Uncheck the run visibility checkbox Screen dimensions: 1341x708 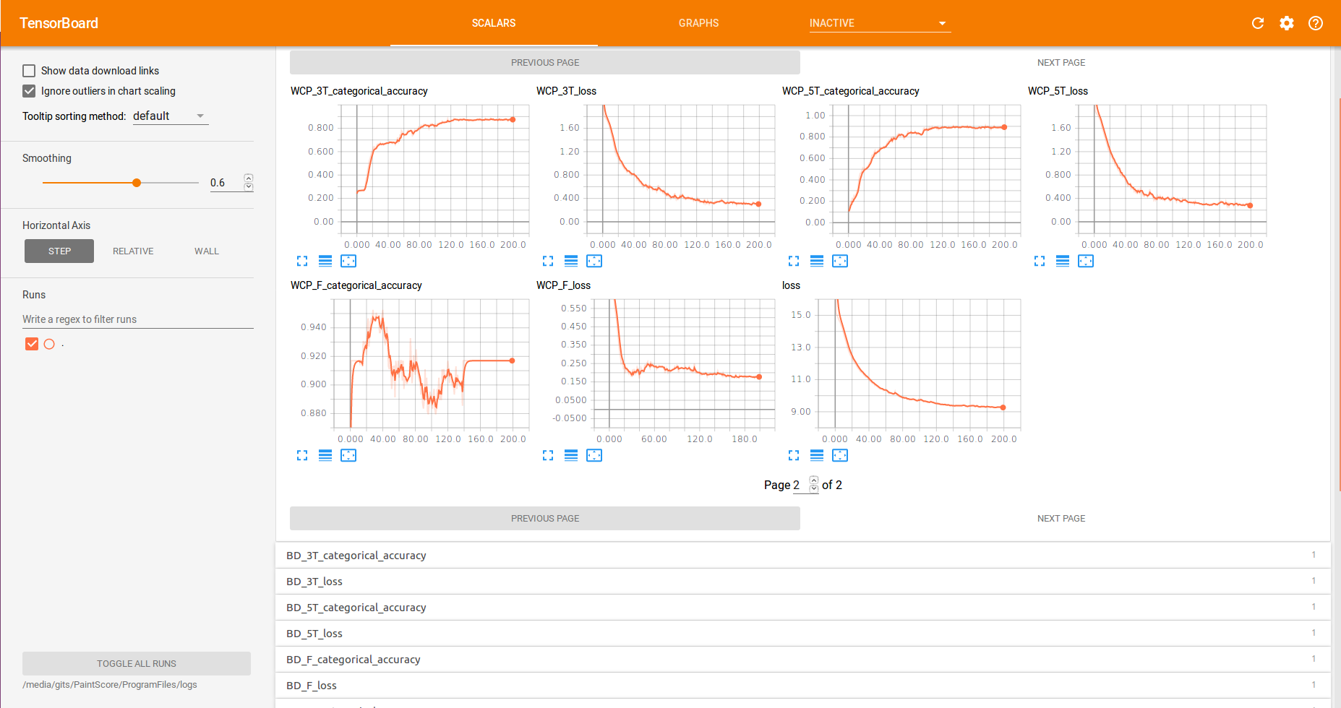(32, 344)
